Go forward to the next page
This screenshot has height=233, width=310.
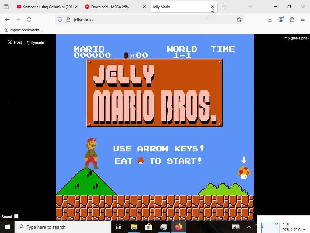click(x=18, y=19)
